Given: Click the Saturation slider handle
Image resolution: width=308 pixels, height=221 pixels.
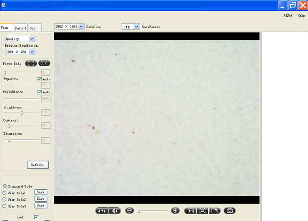Looking at the screenshot, I should pyautogui.click(x=9, y=141).
